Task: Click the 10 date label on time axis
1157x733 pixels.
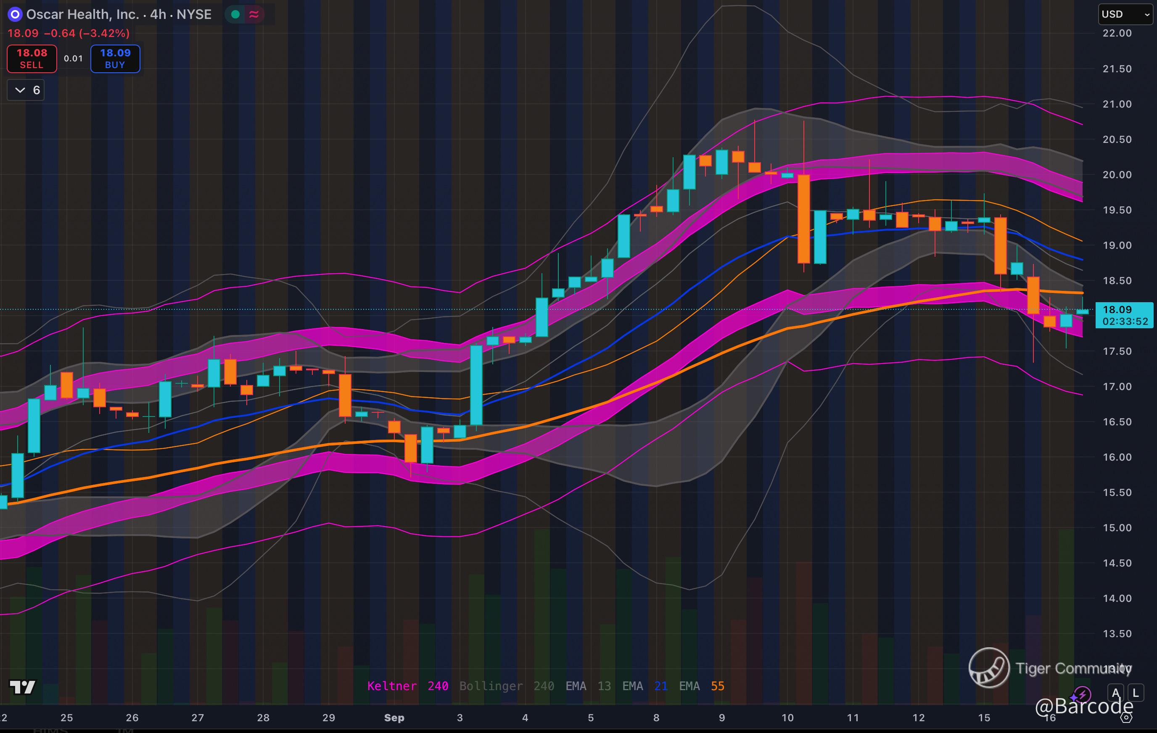Action: pos(787,717)
